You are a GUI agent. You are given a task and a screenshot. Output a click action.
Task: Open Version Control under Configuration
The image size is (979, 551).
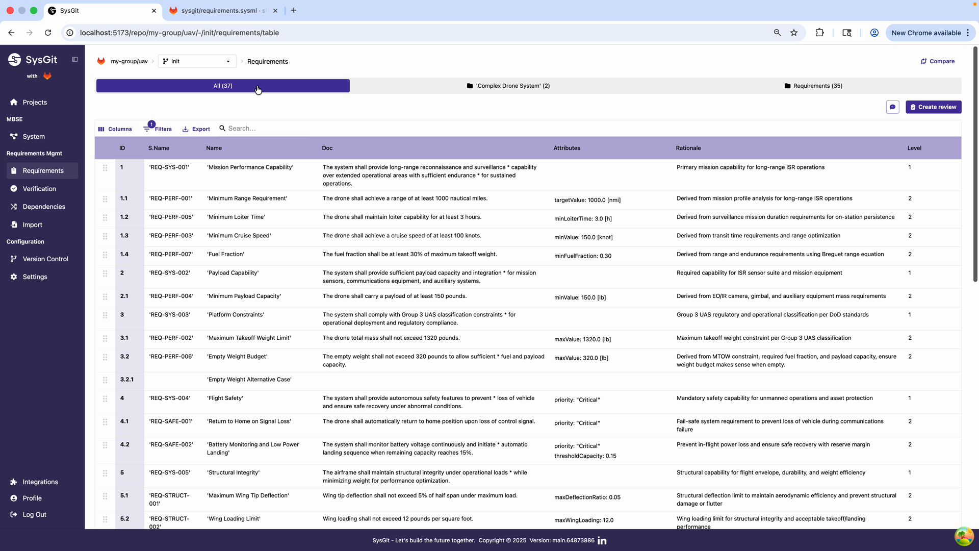click(44, 259)
